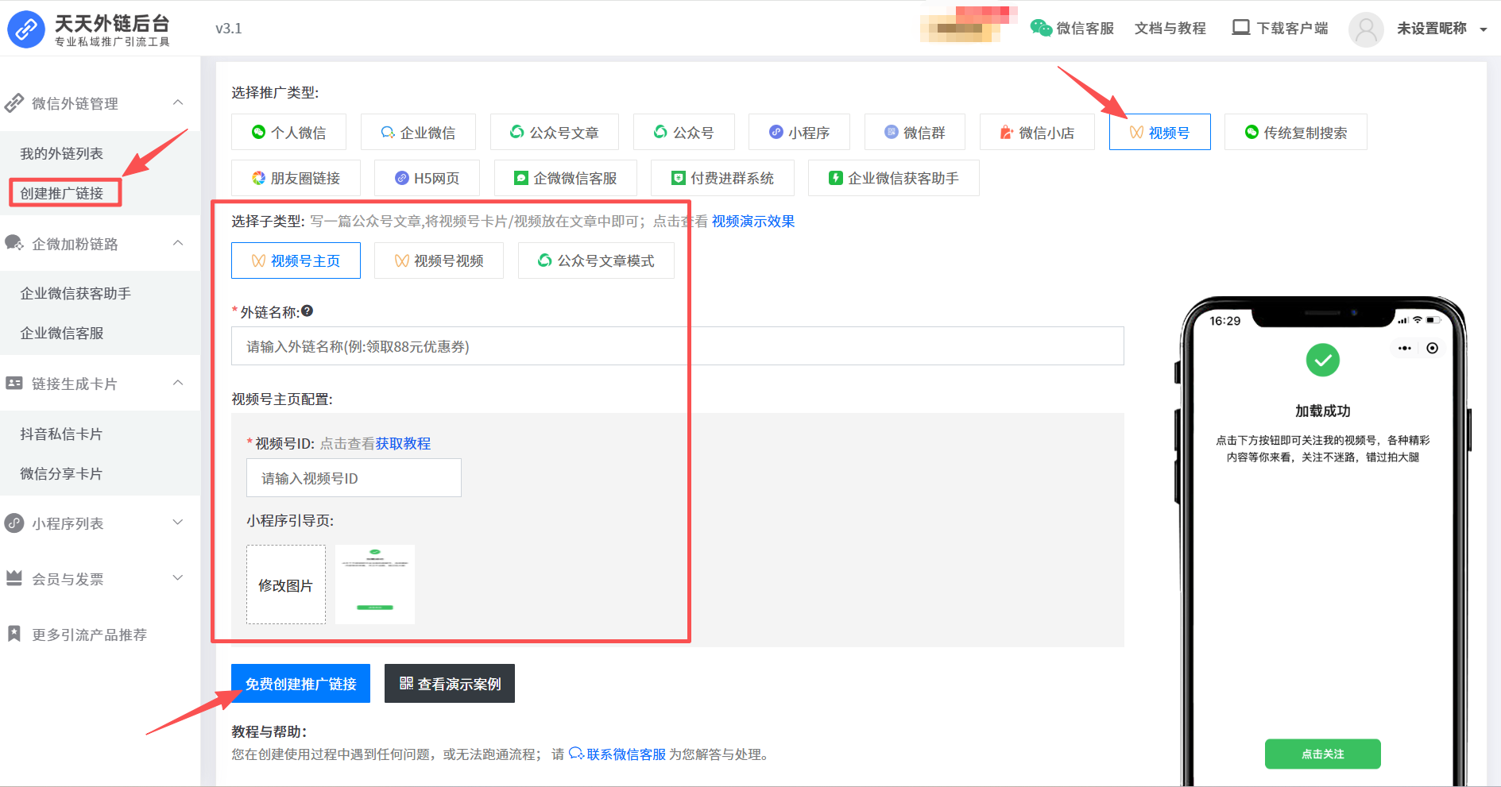
Task: Click the 小程序引导页 preview thumbnail
Action: pyautogui.click(x=375, y=584)
